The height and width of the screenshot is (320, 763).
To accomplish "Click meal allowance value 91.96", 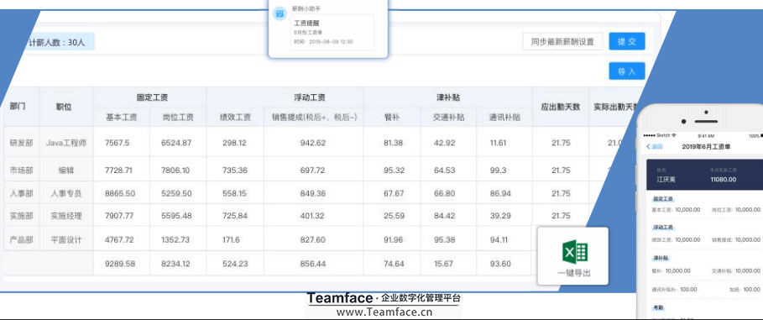I will click(394, 239).
